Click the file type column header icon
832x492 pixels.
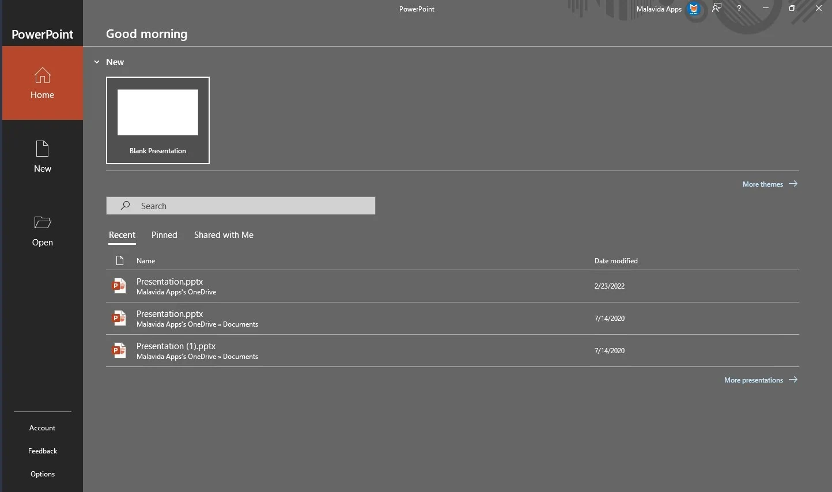[120, 260]
